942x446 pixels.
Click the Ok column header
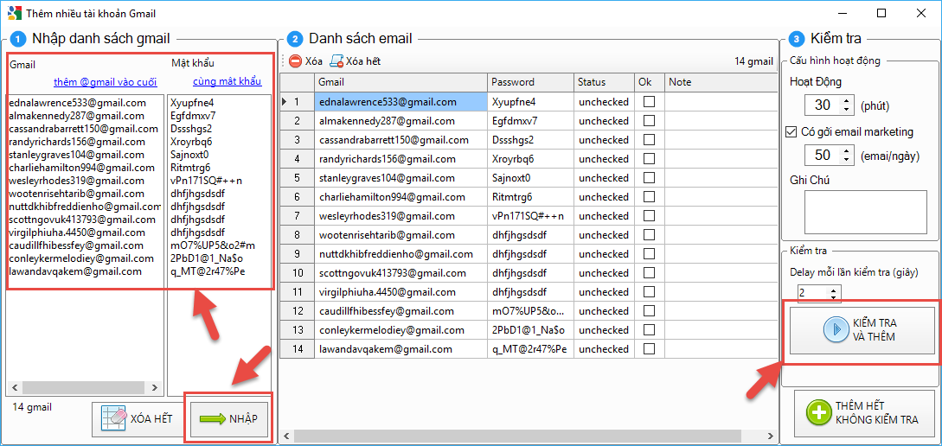click(x=650, y=82)
